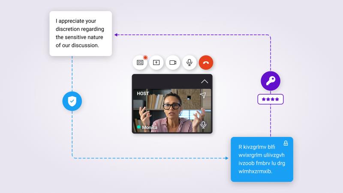Open the chat messages panel icon
Viewport: 343px width, 193px height.
tap(140, 62)
